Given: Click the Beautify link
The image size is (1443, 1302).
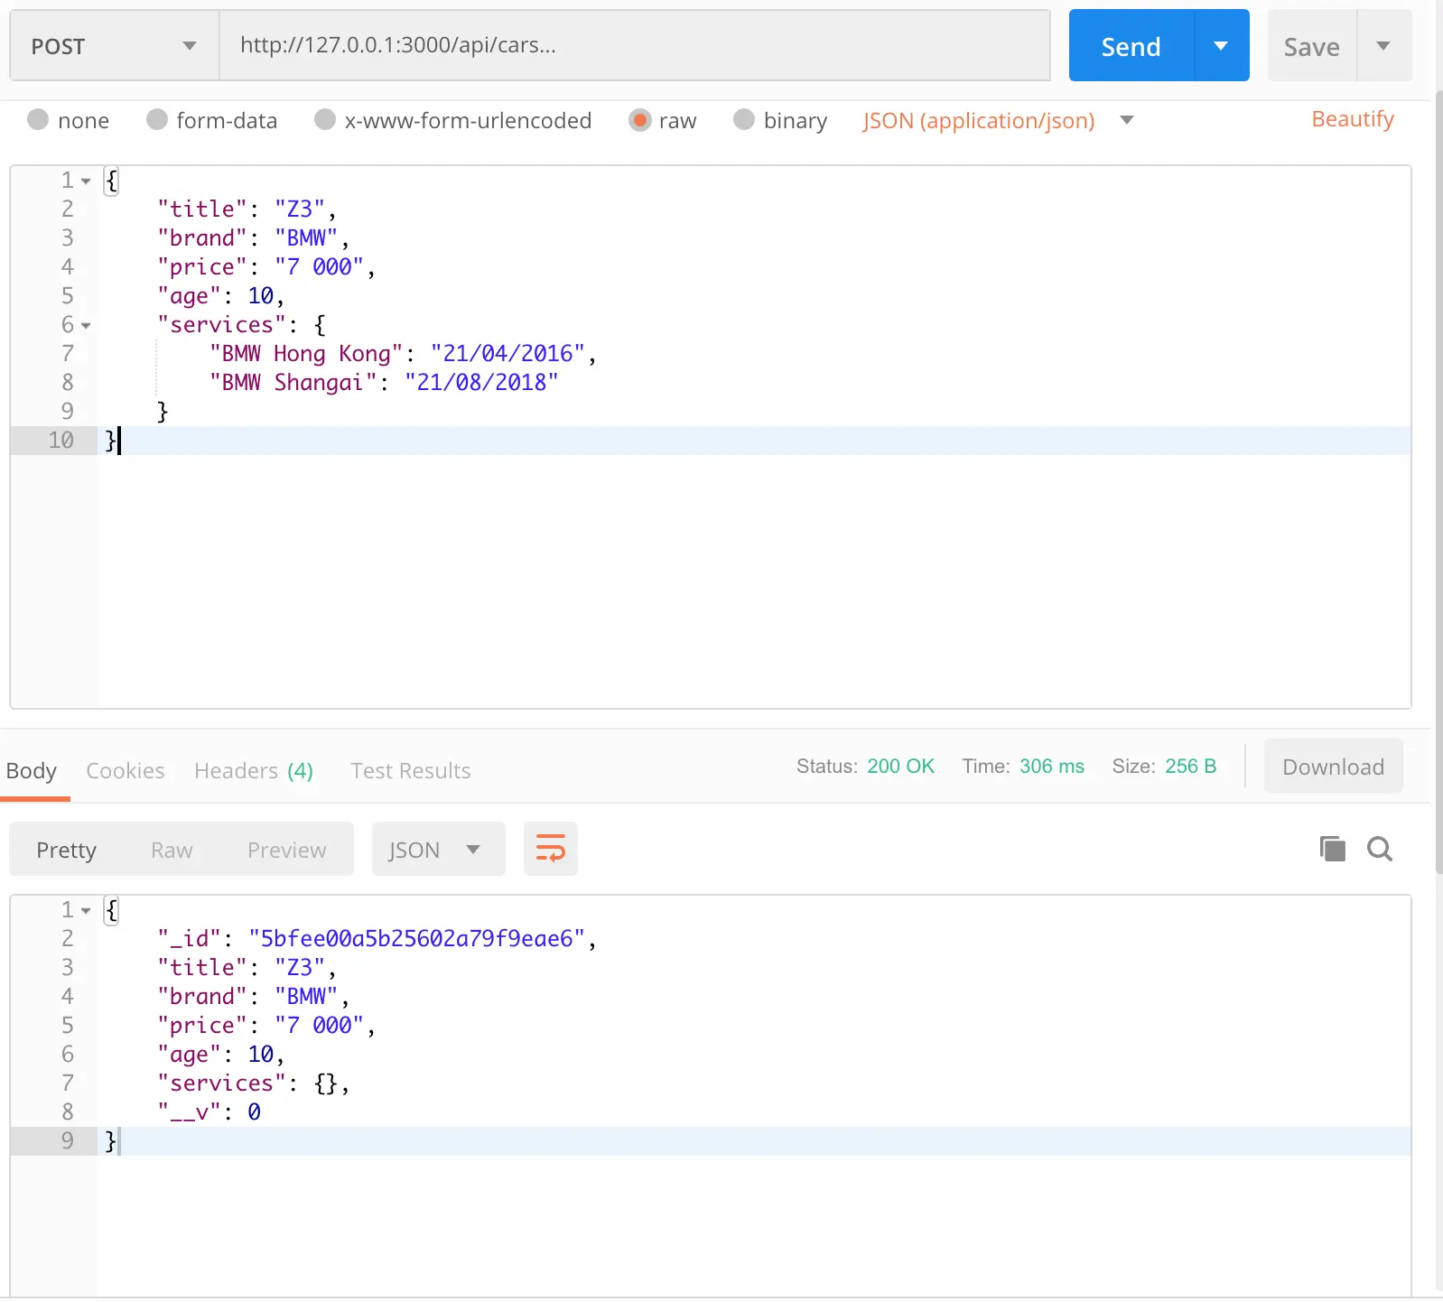Looking at the screenshot, I should point(1353,119).
